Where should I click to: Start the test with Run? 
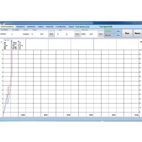tap(127, 33)
